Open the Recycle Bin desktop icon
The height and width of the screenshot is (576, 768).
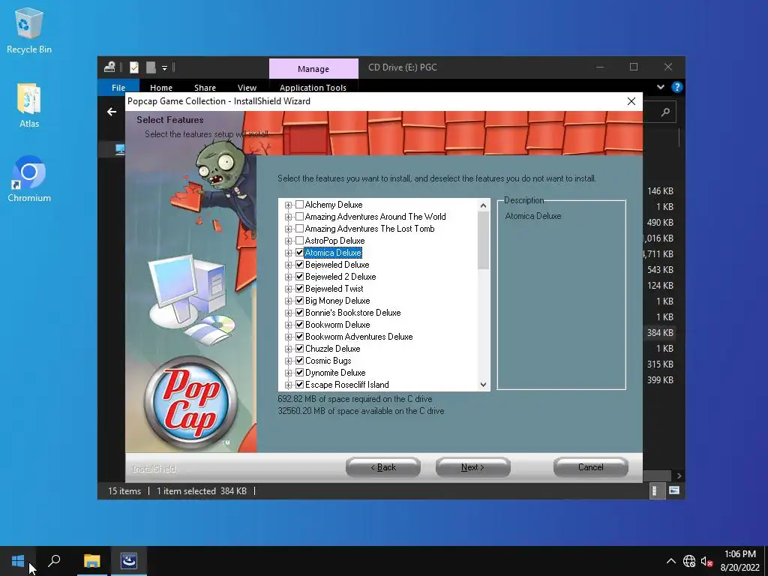[x=29, y=30]
